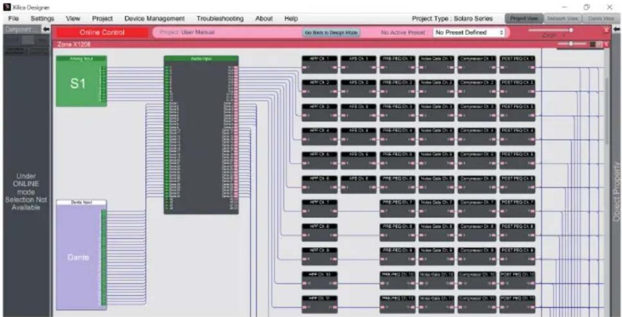
Task: Select the Audio Input block
Action: pos(201,135)
